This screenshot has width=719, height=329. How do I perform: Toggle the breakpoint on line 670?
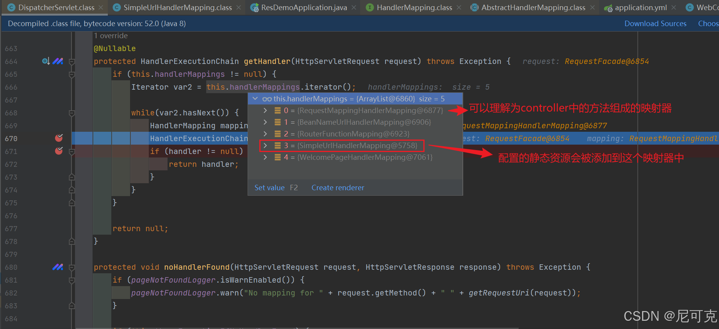[59, 138]
